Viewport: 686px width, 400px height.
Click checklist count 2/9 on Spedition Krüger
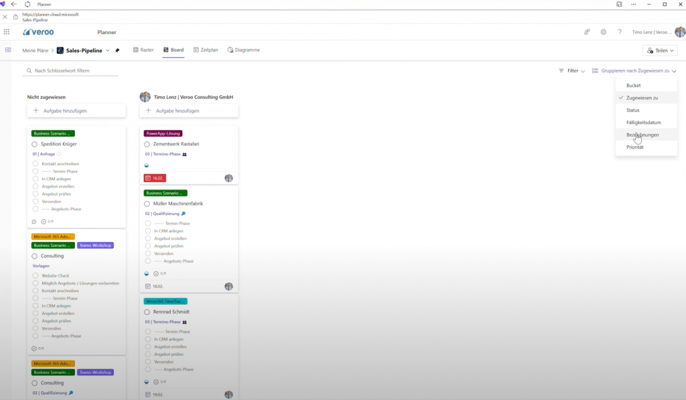(48, 222)
